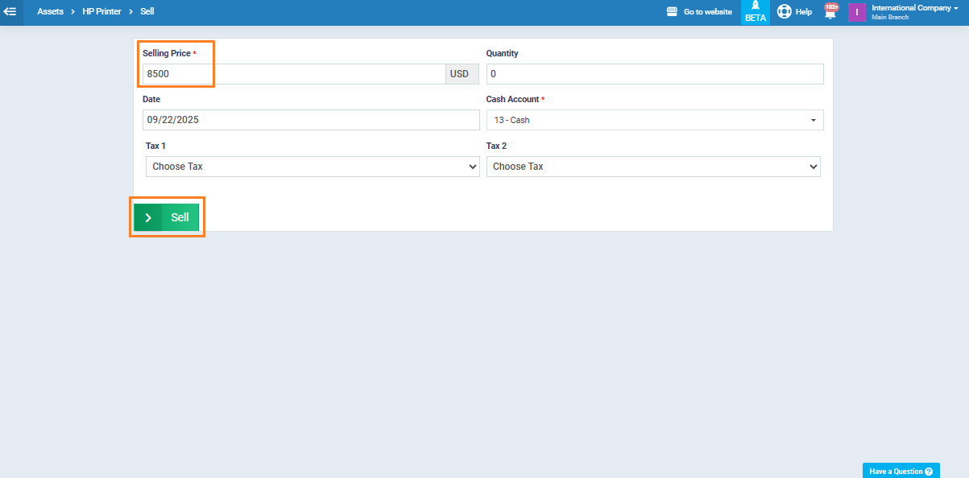Expand the Tax 2 dropdown
This screenshot has width=969, height=478.
[653, 167]
